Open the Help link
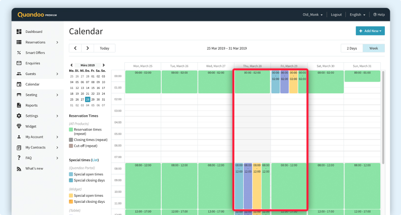Screen dimensions: 401x215 tap(379, 15)
